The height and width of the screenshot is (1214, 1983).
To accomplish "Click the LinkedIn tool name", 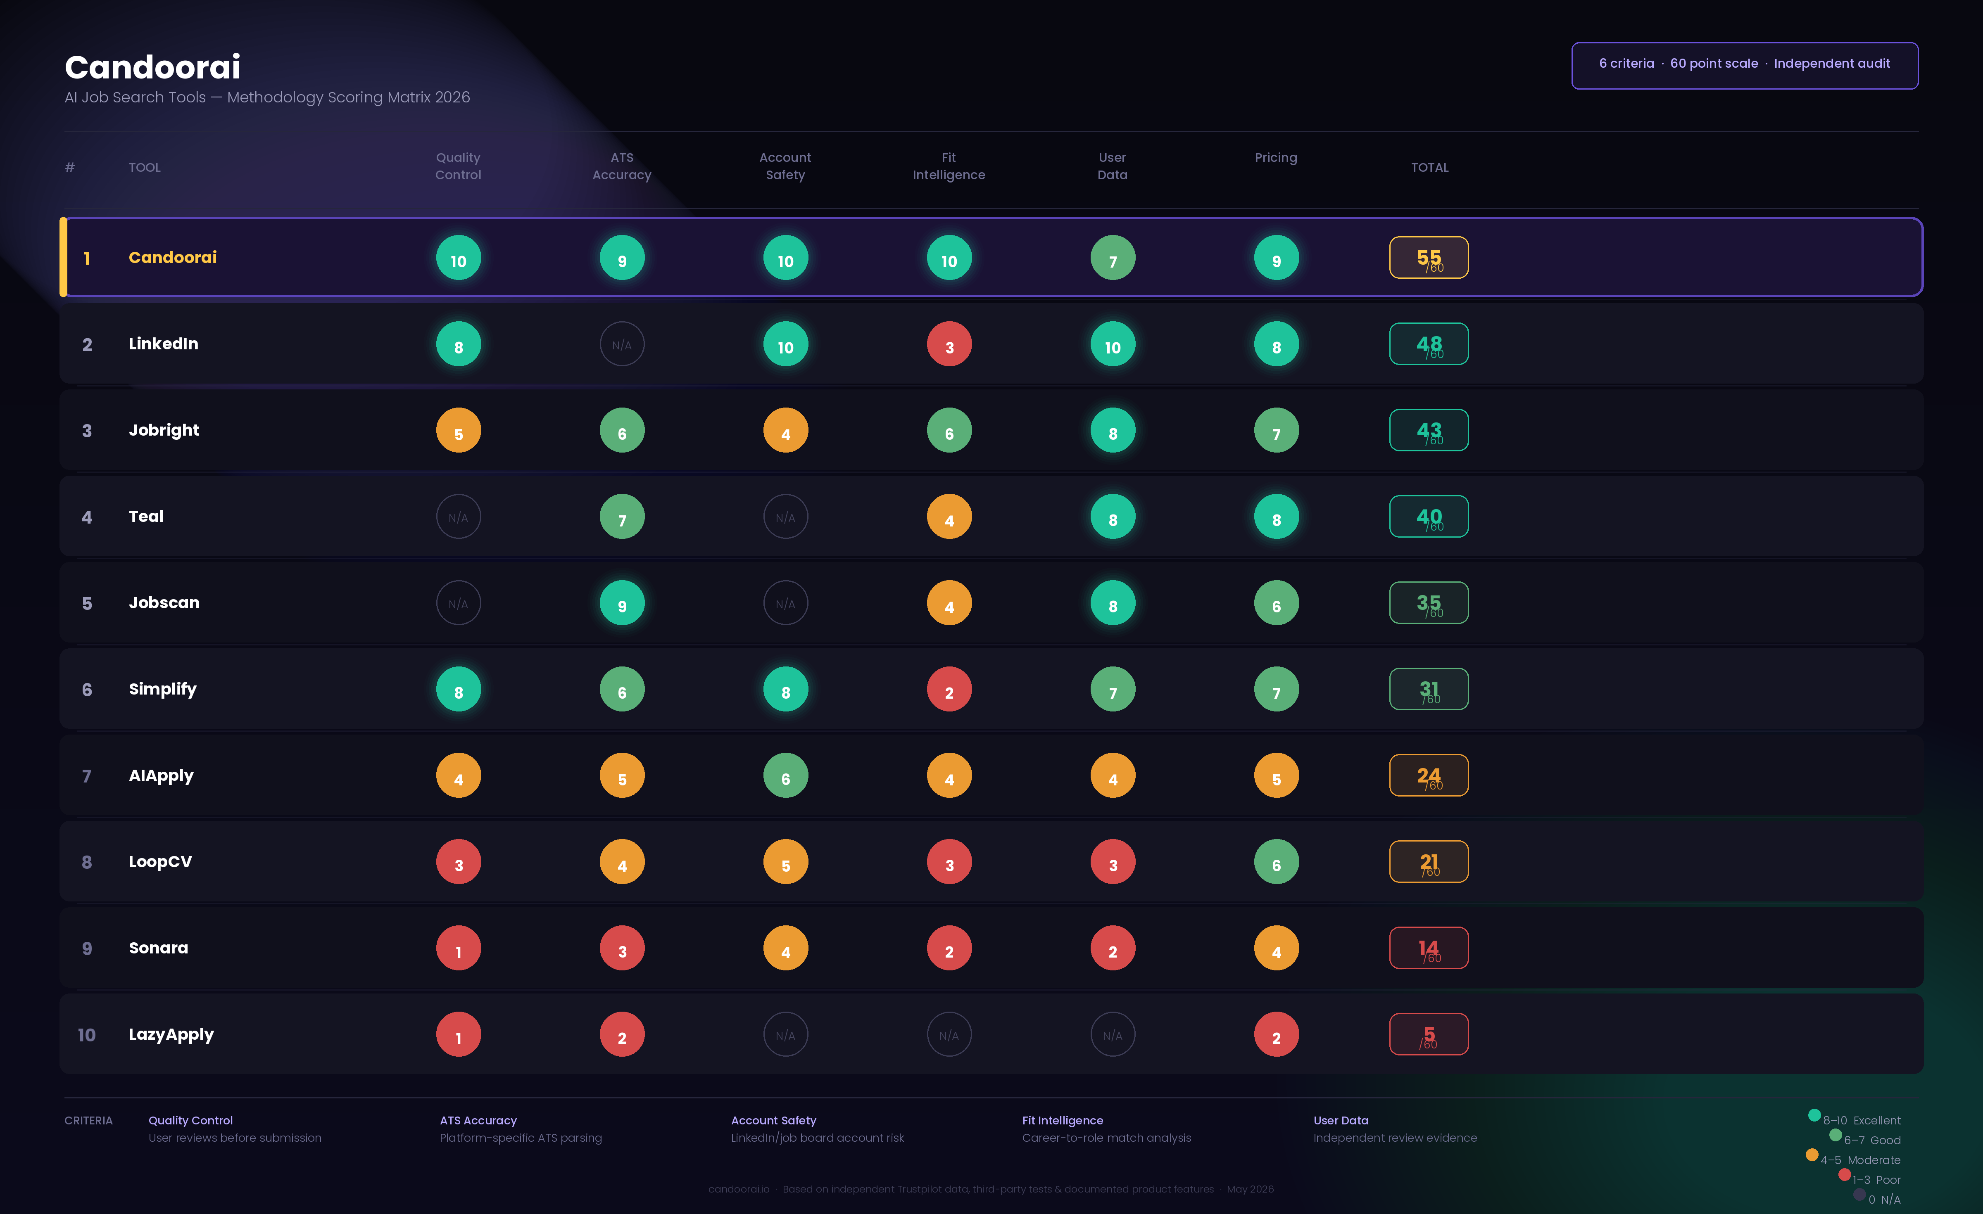I will [163, 344].
